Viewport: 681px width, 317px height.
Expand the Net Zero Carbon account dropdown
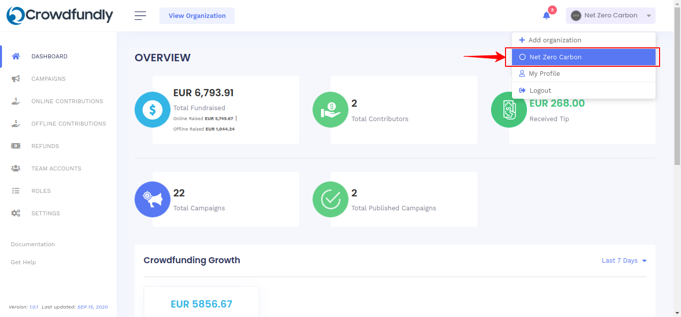point(610,15)
